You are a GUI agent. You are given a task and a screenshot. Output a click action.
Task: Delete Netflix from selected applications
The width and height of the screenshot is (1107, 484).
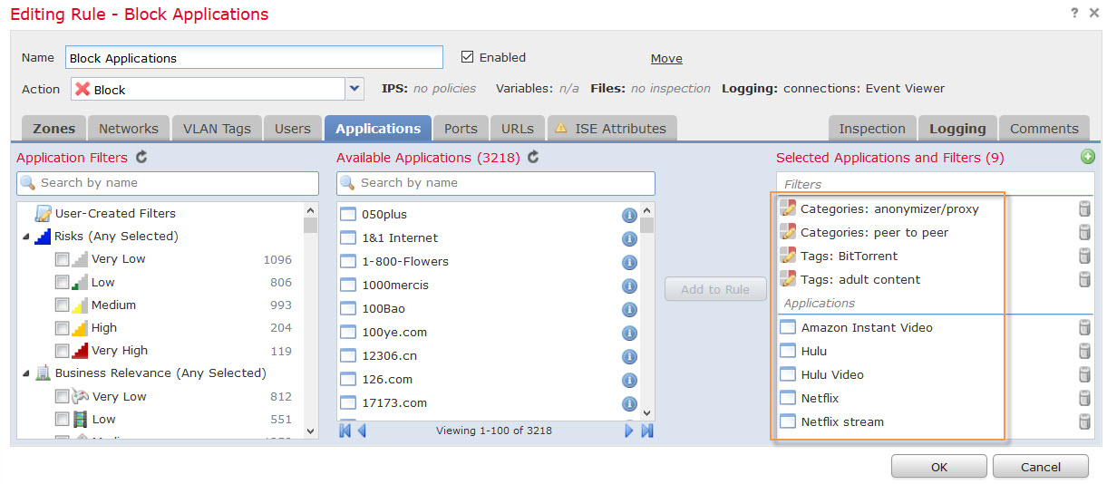tap(1084, 398)
